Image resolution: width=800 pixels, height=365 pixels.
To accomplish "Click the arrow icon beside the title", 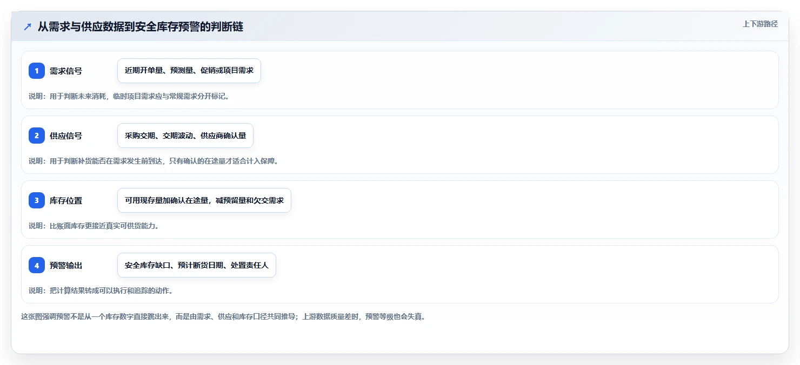I will (x=28, y=26).
